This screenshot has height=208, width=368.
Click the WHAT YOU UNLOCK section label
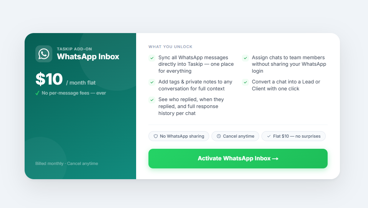coord(170,47)
